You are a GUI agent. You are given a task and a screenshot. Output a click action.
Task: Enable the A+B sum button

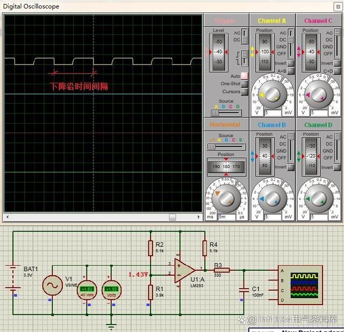click(x=291, y=70)
